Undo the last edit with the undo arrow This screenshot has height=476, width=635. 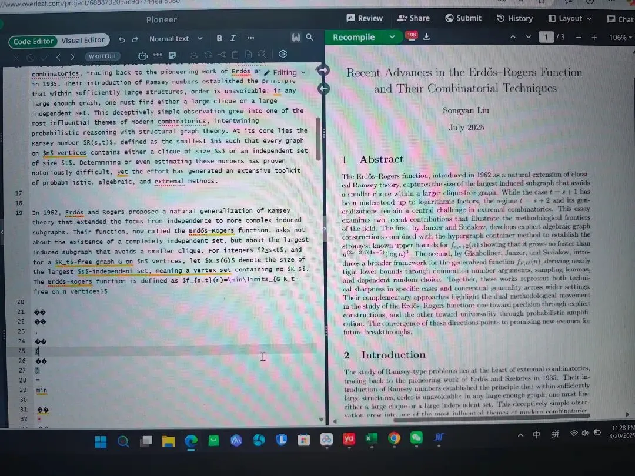pyautogui.click(x=122, y=39)
